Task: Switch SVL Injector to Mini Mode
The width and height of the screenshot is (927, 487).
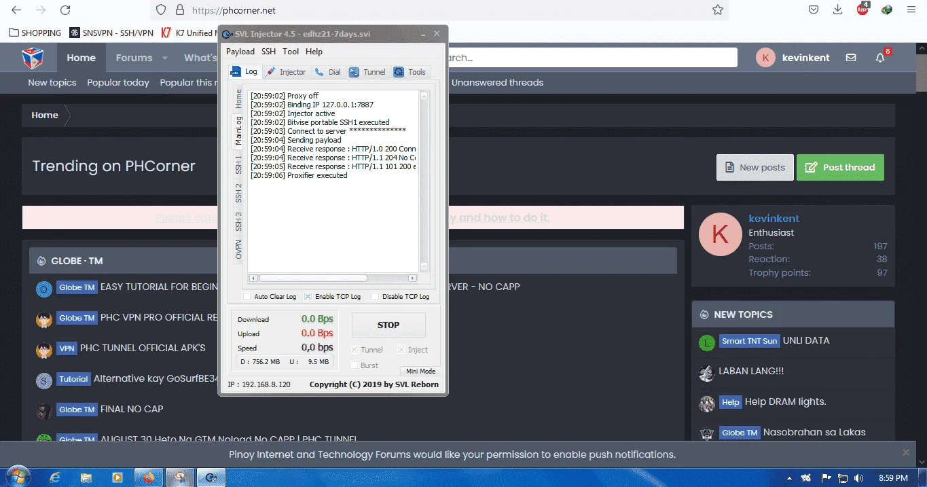Action: point(420,372)
